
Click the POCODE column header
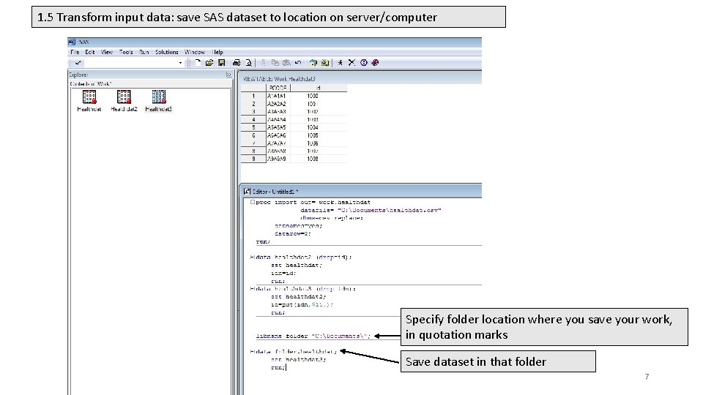point(278,88)
